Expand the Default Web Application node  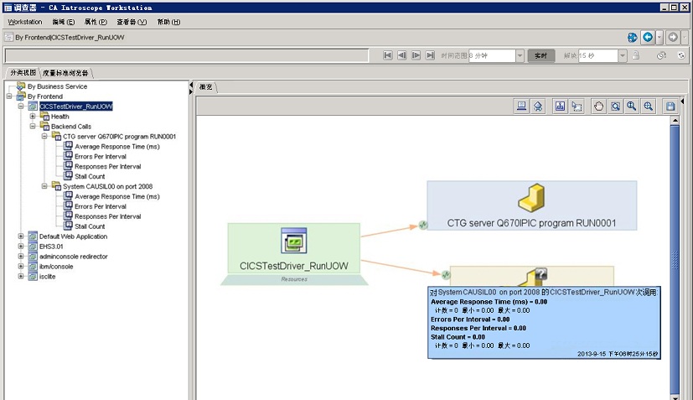coord(21,236)
